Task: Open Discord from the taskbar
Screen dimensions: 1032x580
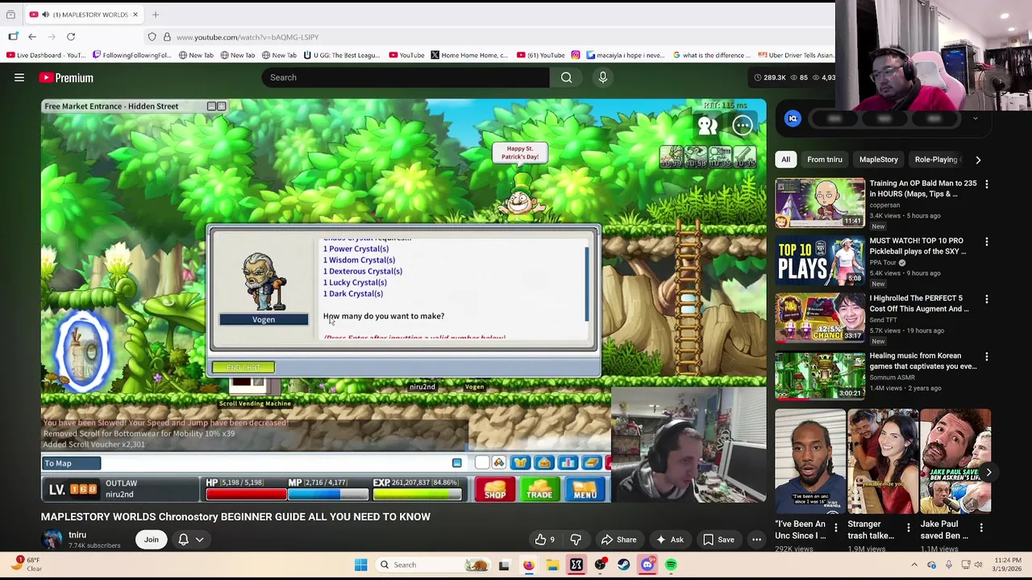Action: 647,565
